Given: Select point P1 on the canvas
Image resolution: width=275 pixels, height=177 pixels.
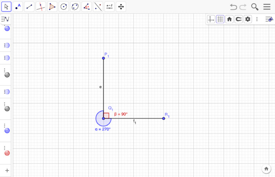Looking at the screenshot, I should tap(103, 58).
